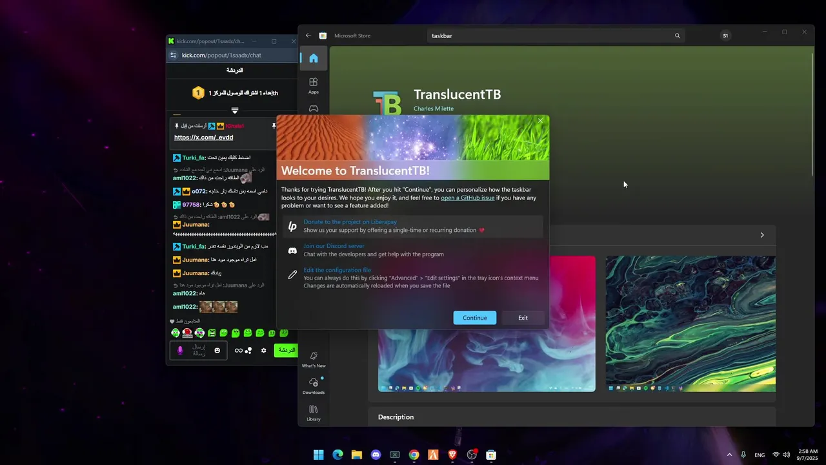The image size is (826, 465).
Task: Click the kick.com address bar URL
Action: pyautogui.click(x=221, y=55)
